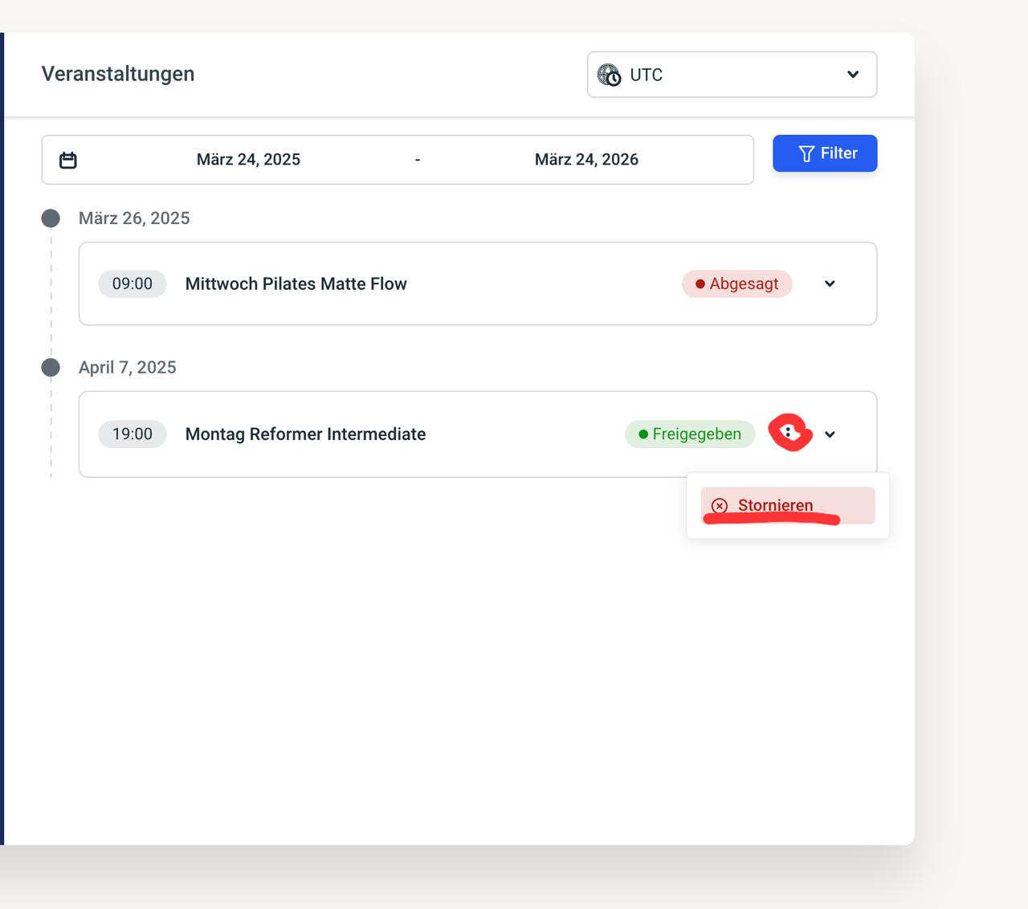Expand the Montag Reformer Intermediate event
This screenshot has width=1028, height=909.
click(x=830, y=434)
